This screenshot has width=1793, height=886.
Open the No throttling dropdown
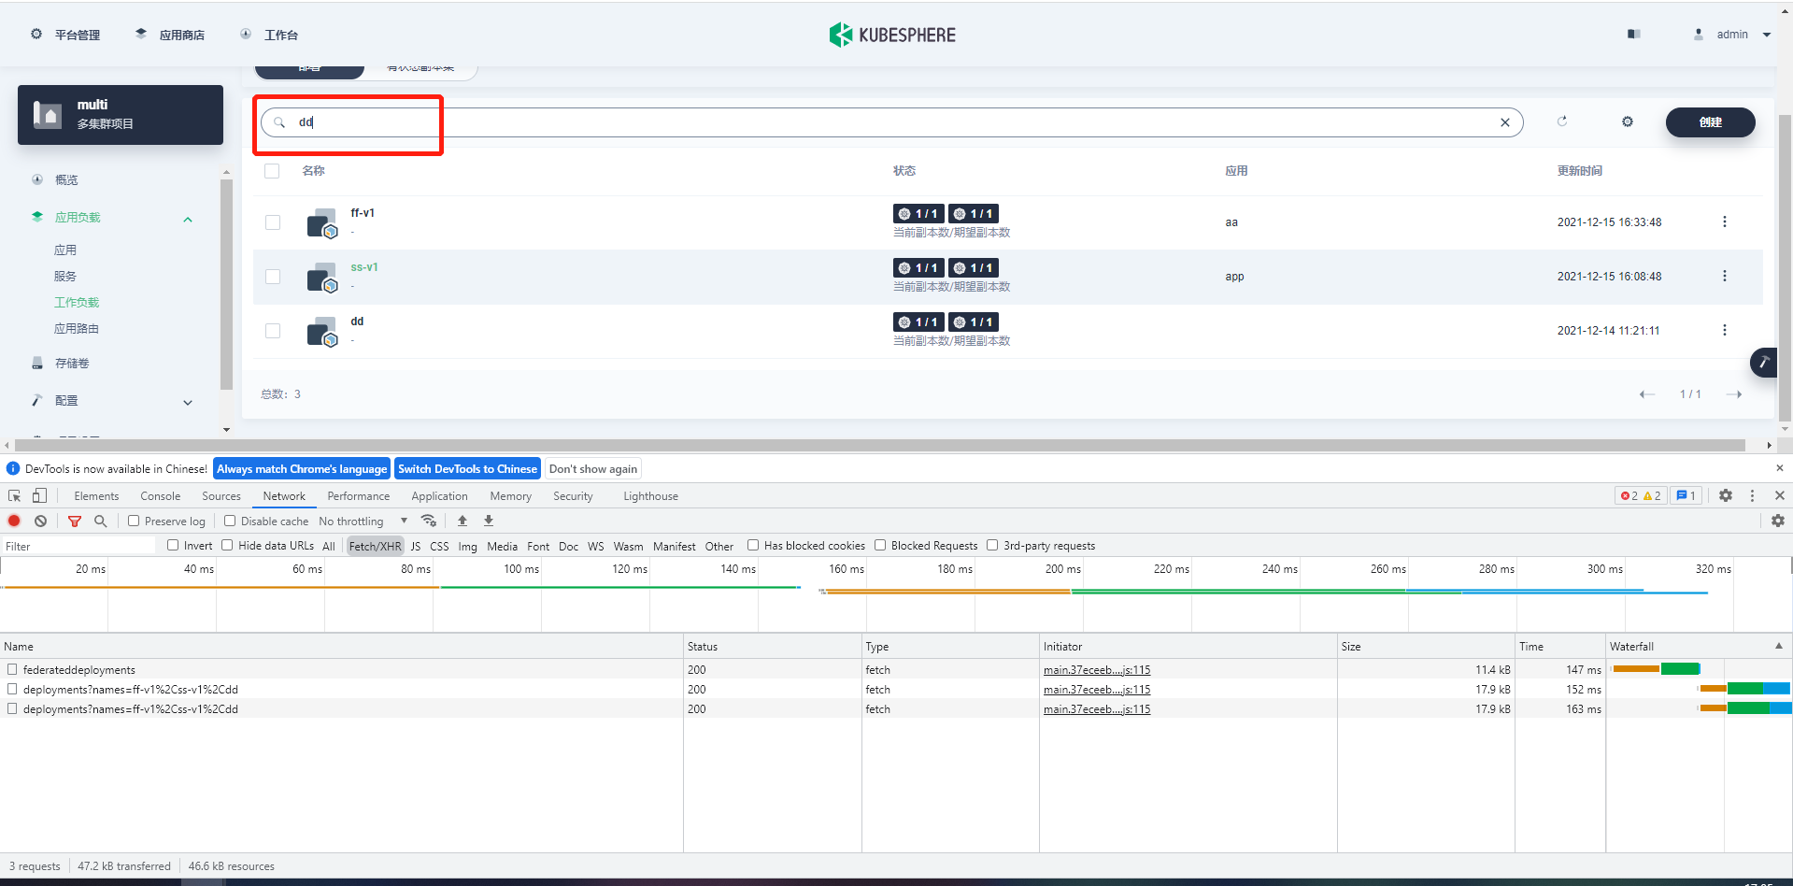(363, 521)
